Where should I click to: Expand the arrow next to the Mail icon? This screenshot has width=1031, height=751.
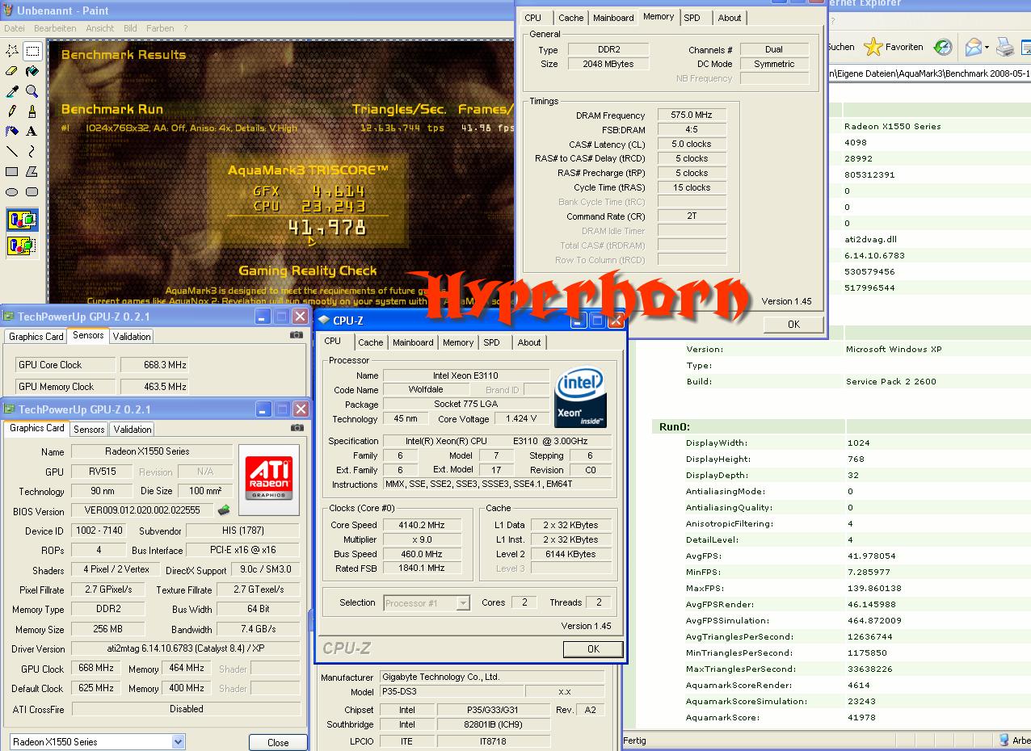coord(987,48)
